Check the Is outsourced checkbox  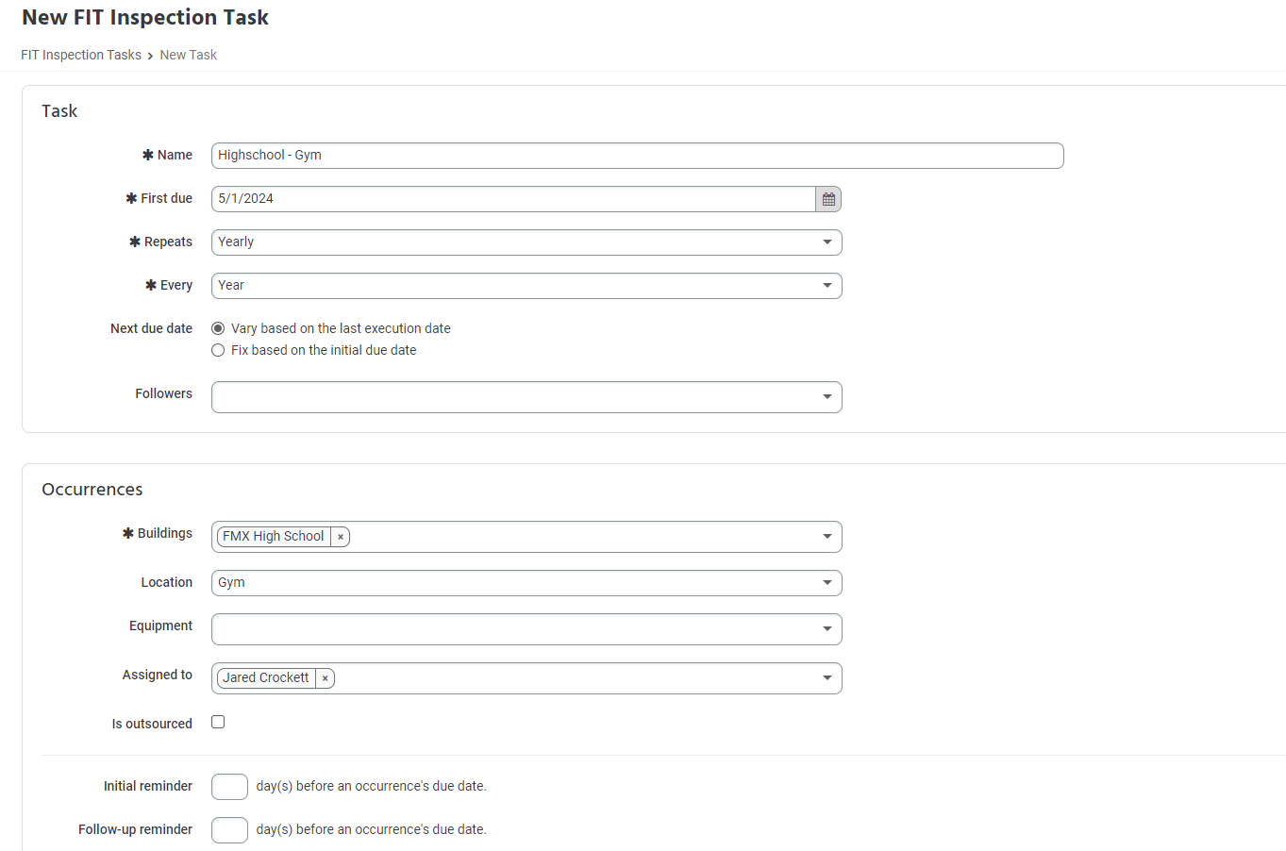click(x=218, y=722)
